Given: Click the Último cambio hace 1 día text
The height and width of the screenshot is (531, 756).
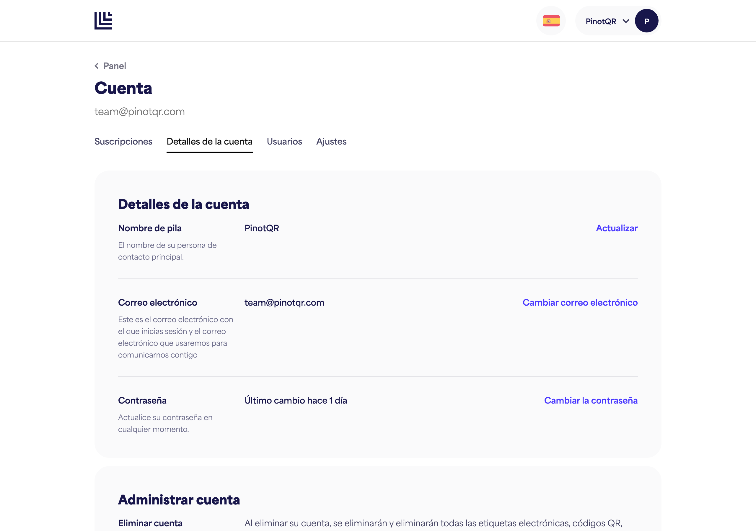Looking at the screenshot, I should (296, 400).
